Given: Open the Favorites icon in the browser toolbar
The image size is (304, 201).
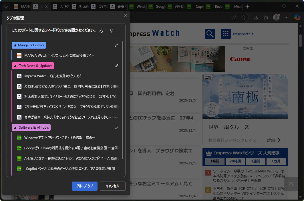Looking at the screenshot, I should pos(266,17).
